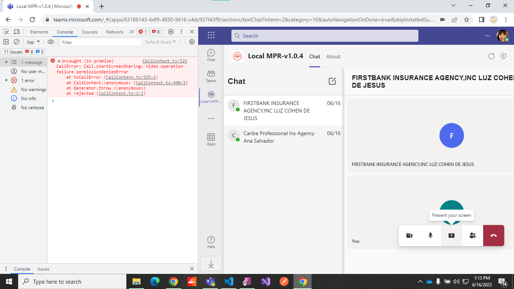The width and height of the screenshot is (514, 289).
Task: Open the Teams section in the sidebar
Action: 211,76
